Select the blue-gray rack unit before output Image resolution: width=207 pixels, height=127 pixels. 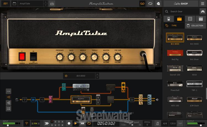tap(149, 100)
